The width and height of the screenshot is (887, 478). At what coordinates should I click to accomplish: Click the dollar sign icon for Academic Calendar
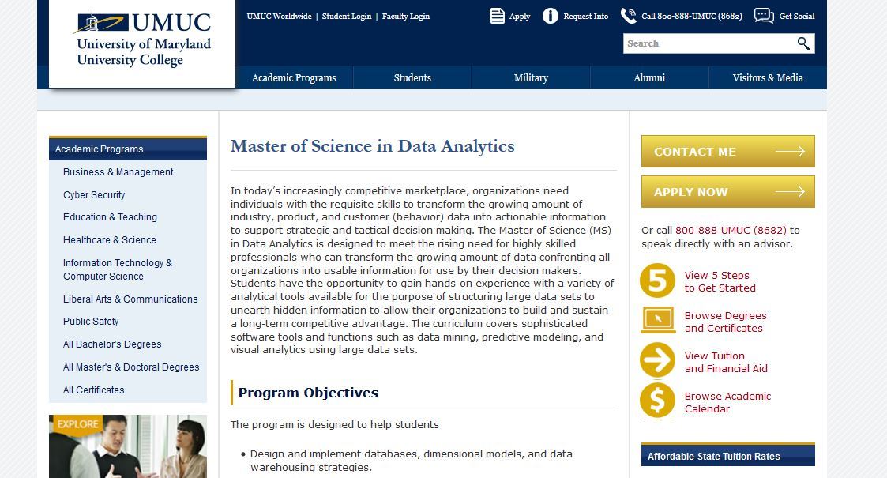click(x=656, y=402)
